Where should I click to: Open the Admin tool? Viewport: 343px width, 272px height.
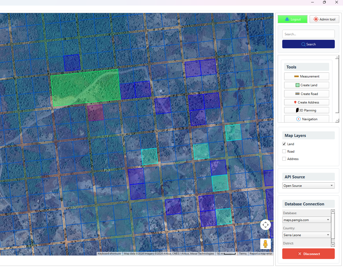(x=324, y=19)
